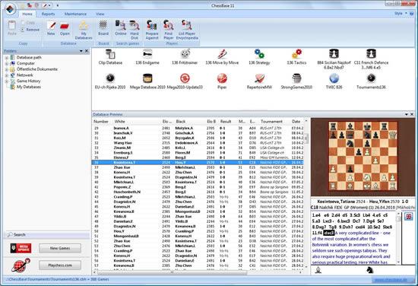This screenshot has width=418, height=286.
Task: List the Player Encyclopedia
Action: point(187,30)
